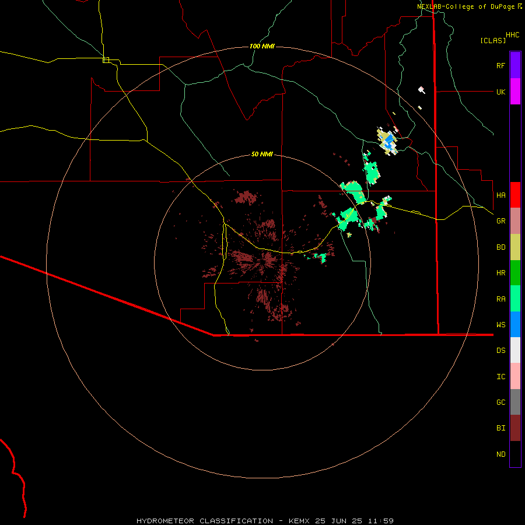Click the BI legend label

coord(501,428)
